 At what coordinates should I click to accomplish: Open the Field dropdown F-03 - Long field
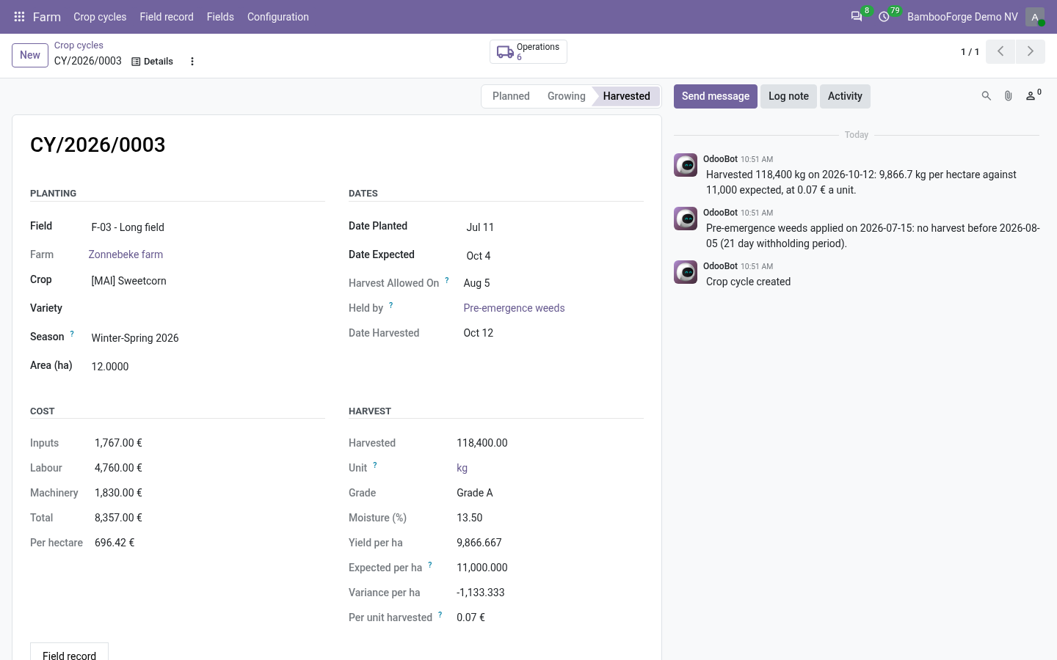(206, 227)
